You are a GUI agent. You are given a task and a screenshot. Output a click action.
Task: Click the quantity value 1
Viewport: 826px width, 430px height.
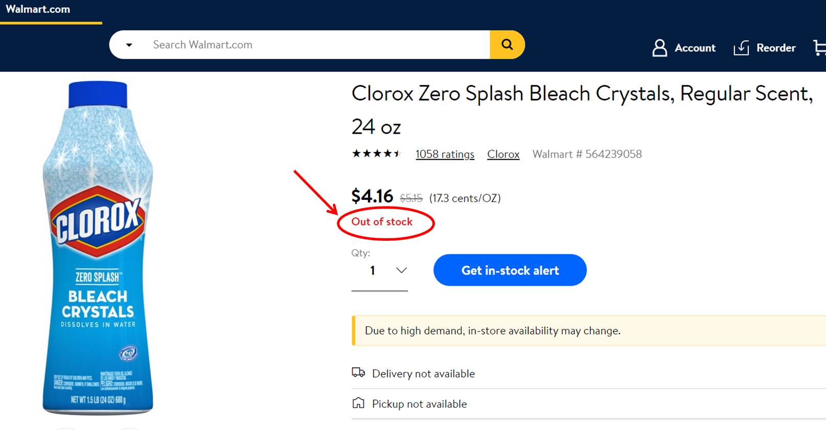tap(373, 270)
